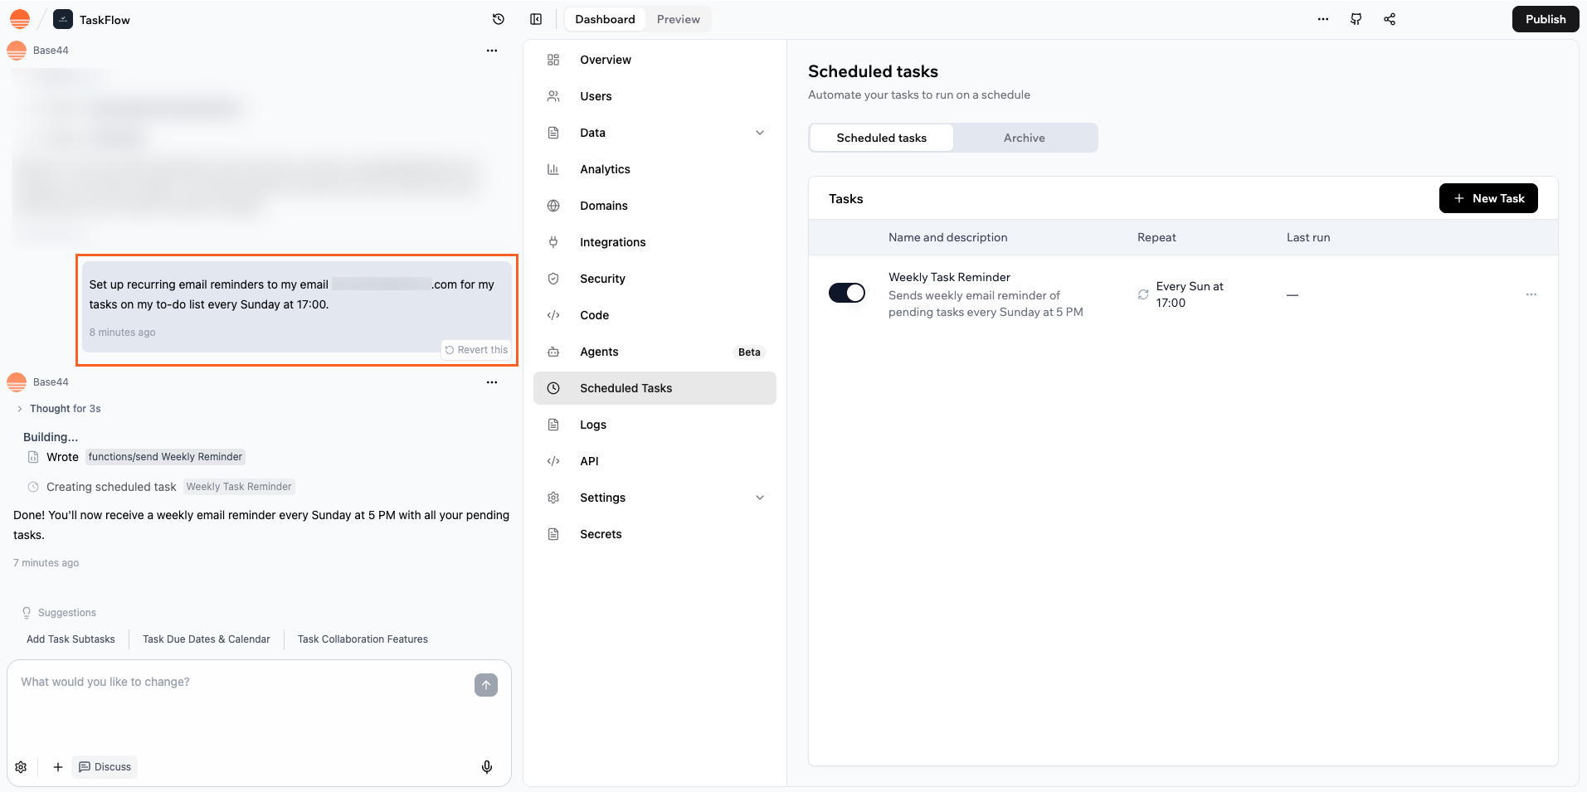The image size is (1587, 792).
Task: Click the Publish button
Action: pos(1545,18)
